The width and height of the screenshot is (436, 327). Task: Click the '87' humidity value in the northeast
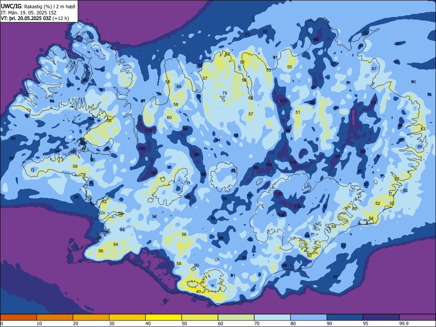374,69
